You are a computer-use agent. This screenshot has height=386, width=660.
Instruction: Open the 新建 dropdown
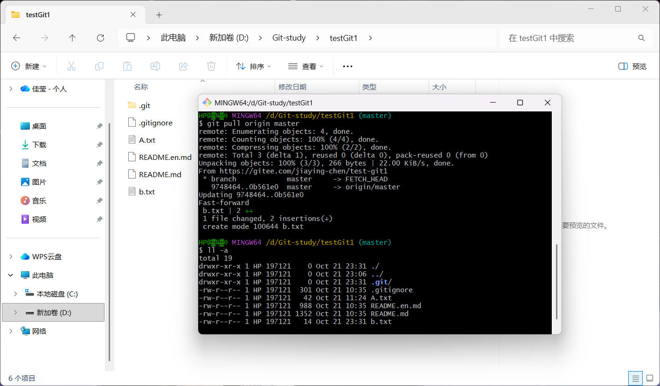point(29,66)
